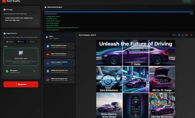Viewport: 195px width, 118px height.
Task: Click the Input Source icon
Action: 4,33
